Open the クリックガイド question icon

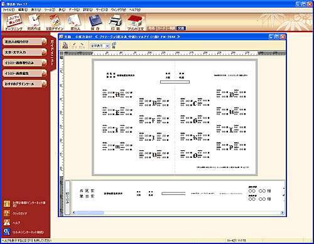click(7, 213)
